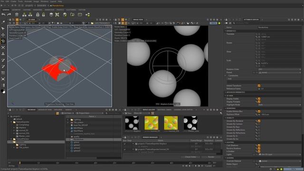
Task: Toggle Unseen By Renderer checkbox
Action: 259,121
